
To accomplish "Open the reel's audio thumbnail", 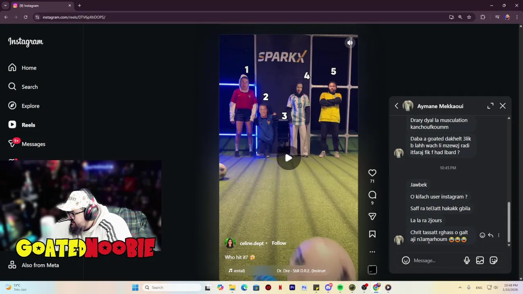I will click(372, 270).
